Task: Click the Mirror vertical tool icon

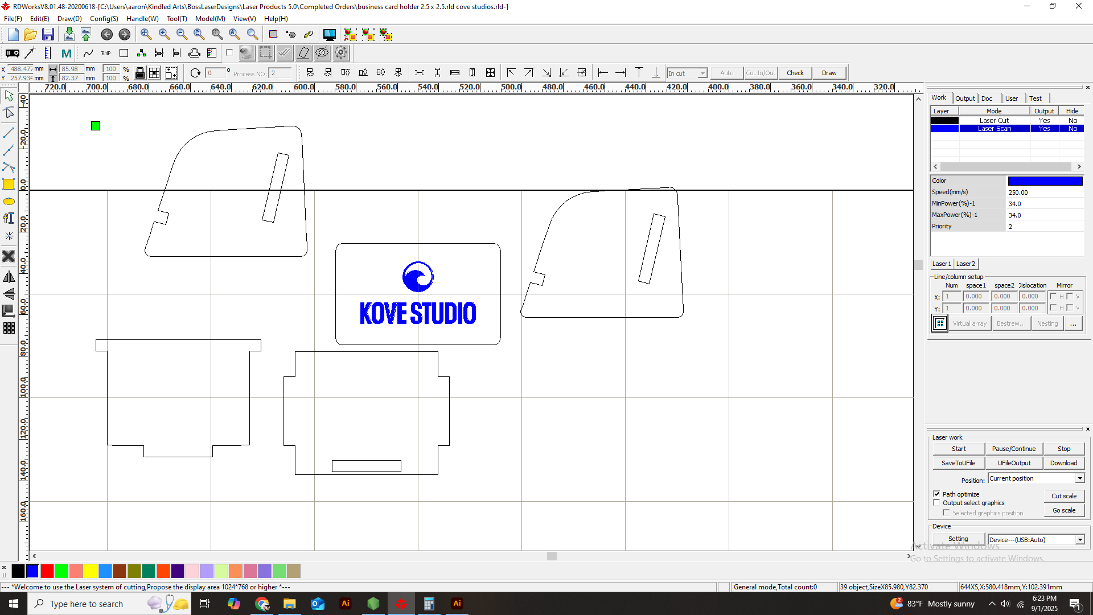Action: click(x=9, y=294)
